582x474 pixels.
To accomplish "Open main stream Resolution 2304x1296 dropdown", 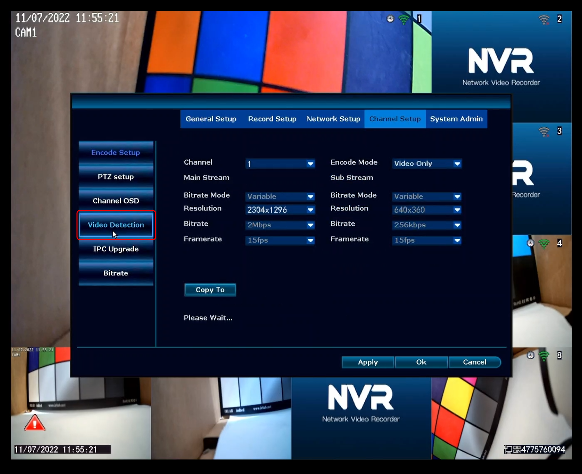I will coord(280,210).
